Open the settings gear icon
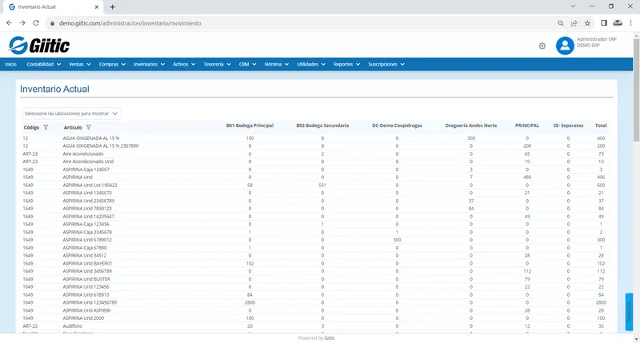Image resolution: width=640 pixels, height=343 pixels. pyautogui.click(x=542, y=46)
